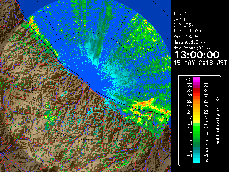Click the 'Task: OYAMA' line
This screenshot has width=229, height=172.
click(x=187, y=31)
